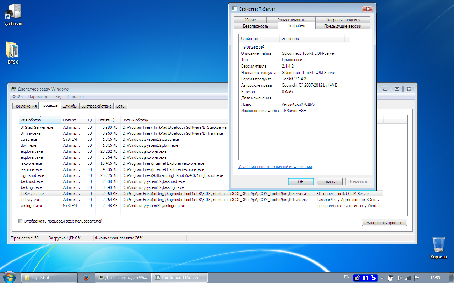
Task: Click Task Manager title bar icon
Action: 13,89
